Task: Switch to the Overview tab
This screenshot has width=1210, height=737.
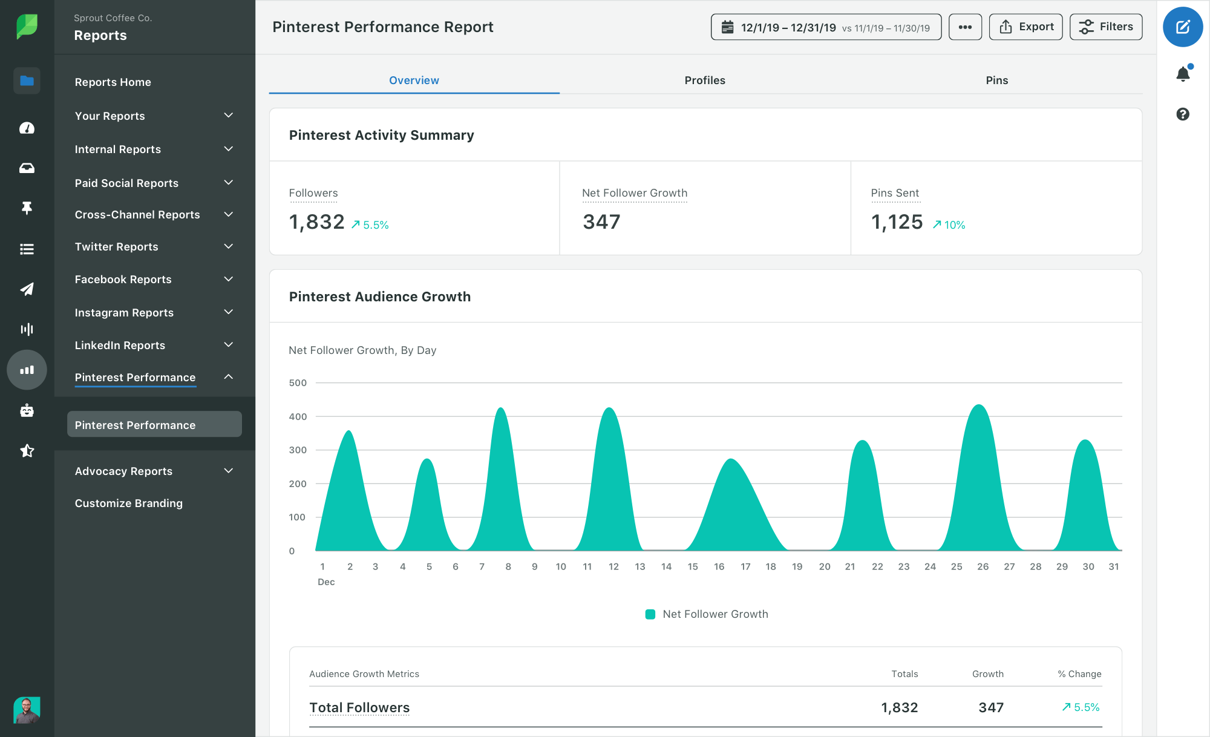Action: 414,80
